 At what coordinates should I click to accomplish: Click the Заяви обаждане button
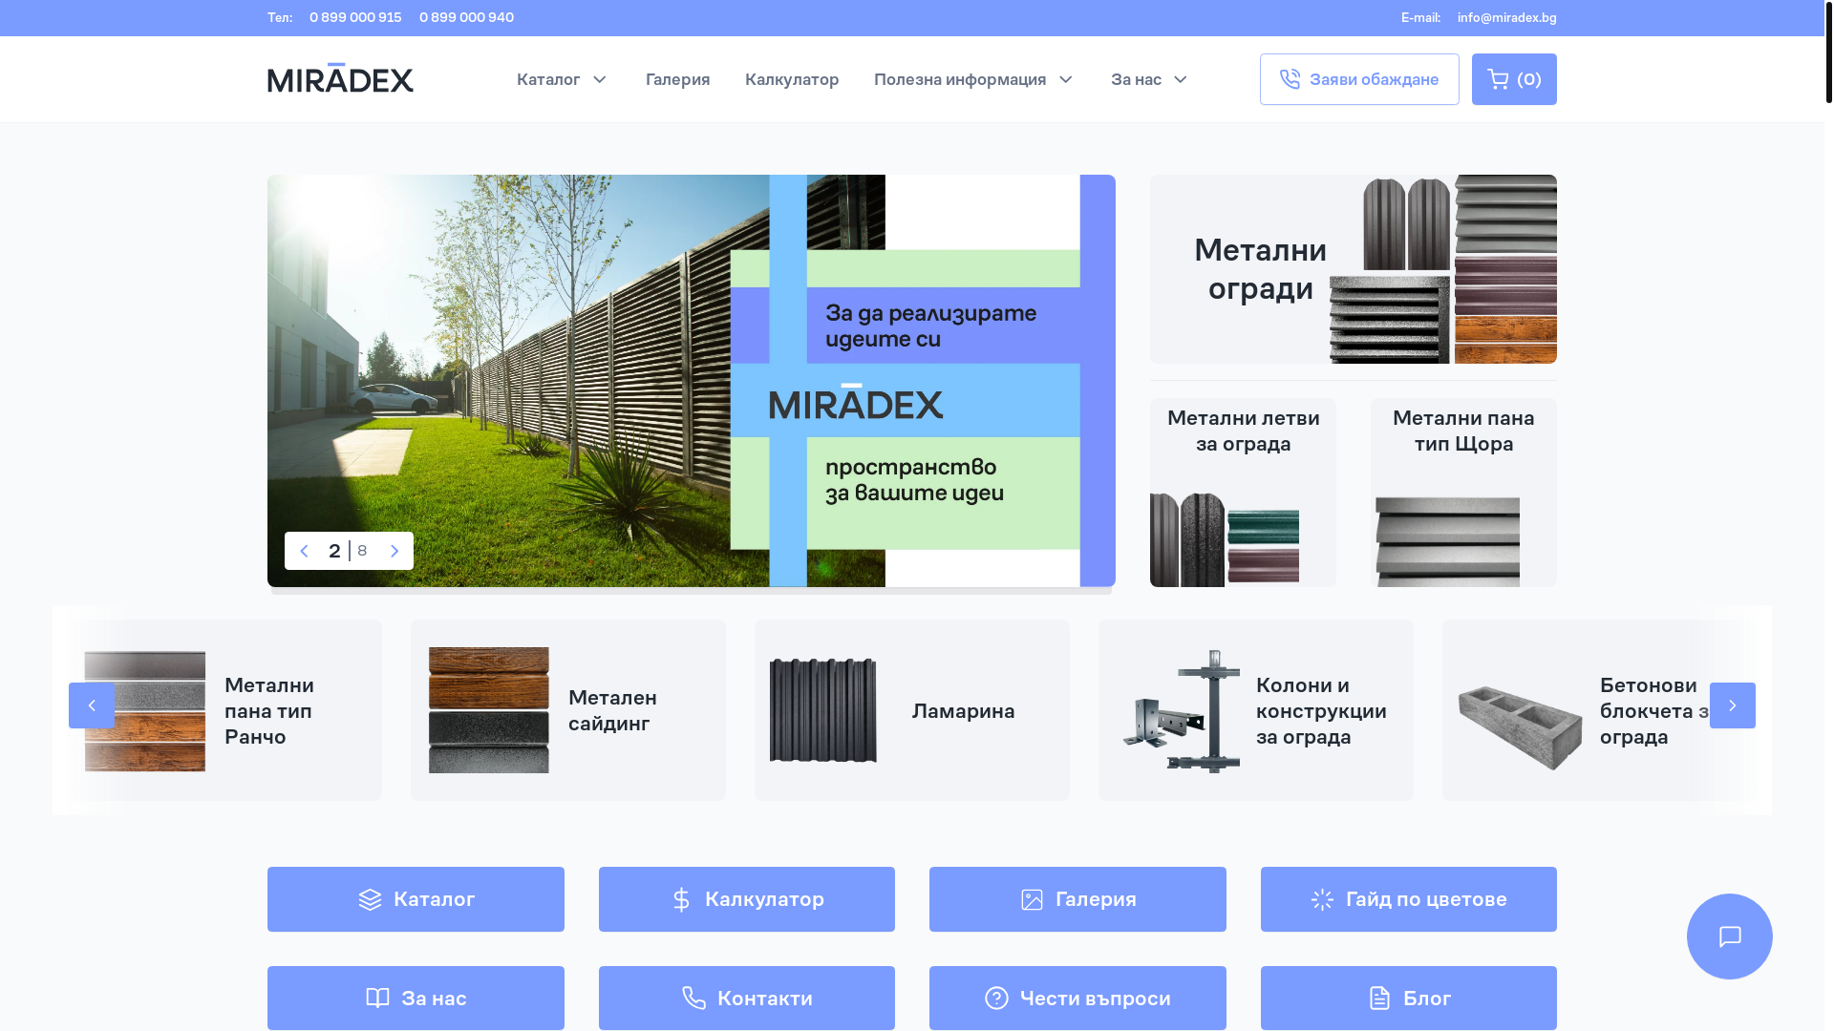[x=1359, y=79]
